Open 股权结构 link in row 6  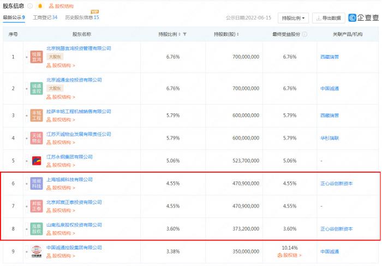point(61,188)
